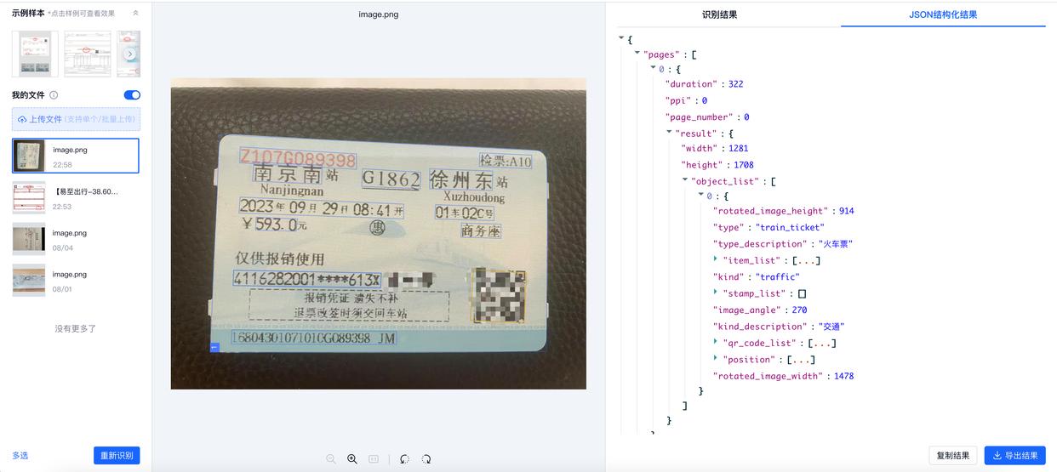The width and height of the screenshot is (1057, 472).
Task: Click the "duration" value 322
Action: tap(735, 84)
